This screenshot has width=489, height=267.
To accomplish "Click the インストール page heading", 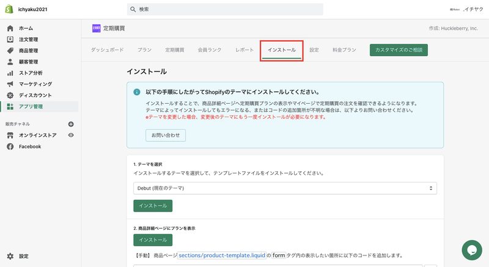I will point(147,71).
